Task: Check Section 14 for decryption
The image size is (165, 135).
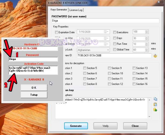Action: (134, 73)
